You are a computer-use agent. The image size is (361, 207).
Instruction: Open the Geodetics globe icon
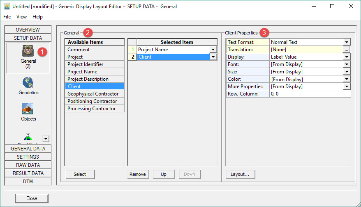pyautogui.click(x=28, y=83)
